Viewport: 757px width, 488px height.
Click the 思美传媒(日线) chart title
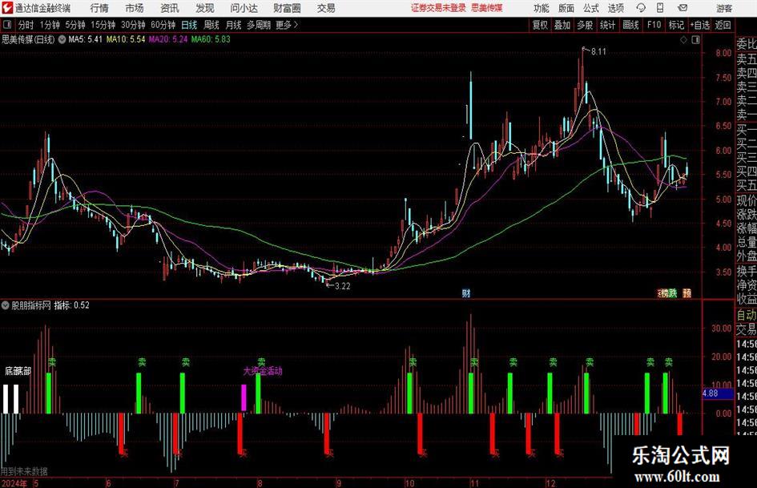click(28, 39)
